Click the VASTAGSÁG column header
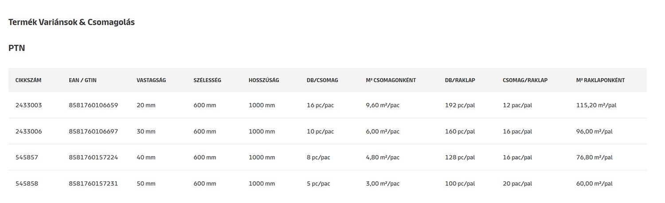 tap(151, 80)
